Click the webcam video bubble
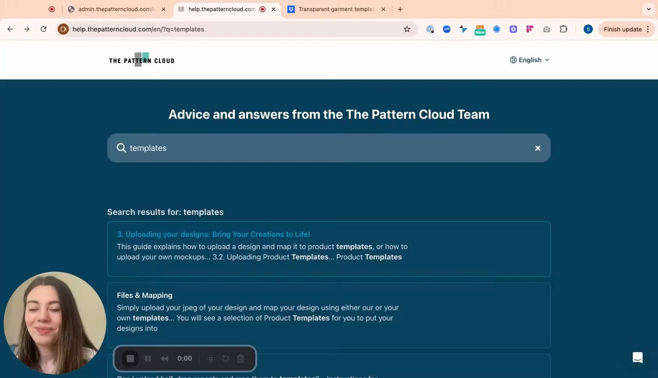658x378 pixels. click(54, 322)
